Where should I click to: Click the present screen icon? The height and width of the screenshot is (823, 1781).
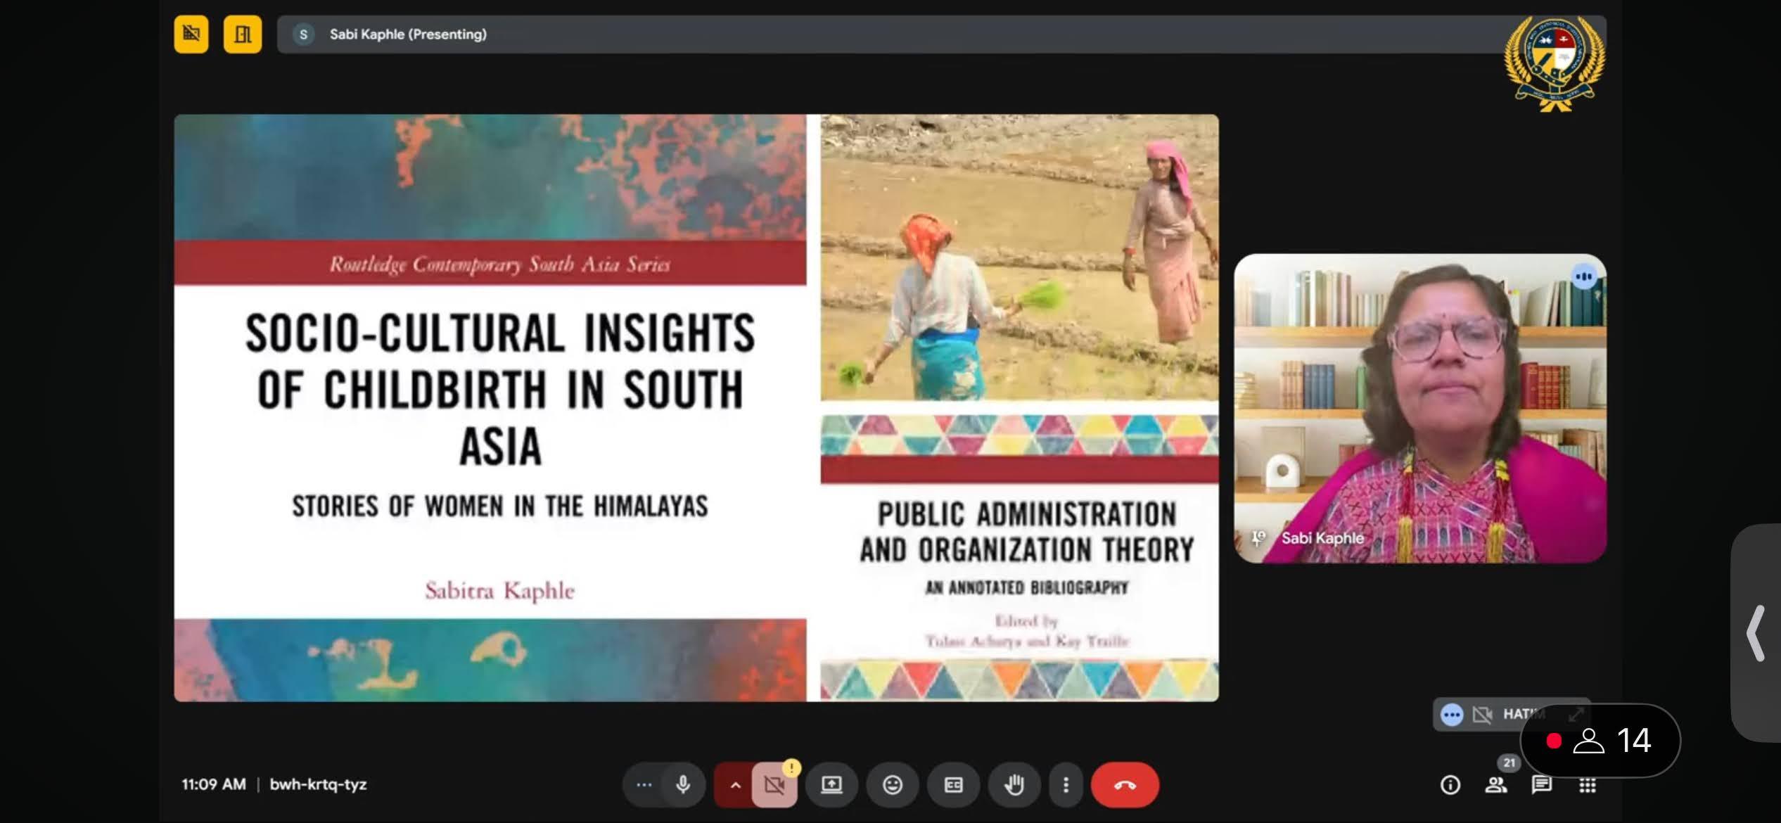[x=831, y=784]
